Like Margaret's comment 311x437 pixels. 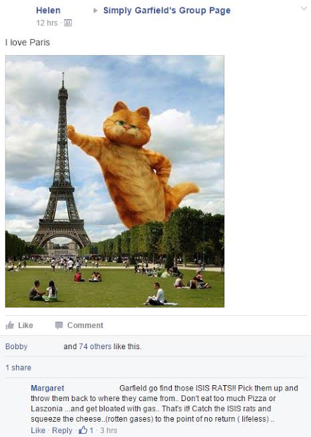38,430
